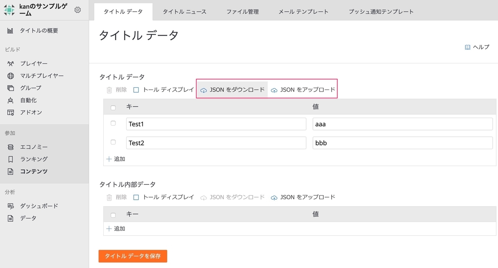Viewport: 498px width, 268px height.
Task: Click the PlayFab game logo icon
Action: coord(10,10)
